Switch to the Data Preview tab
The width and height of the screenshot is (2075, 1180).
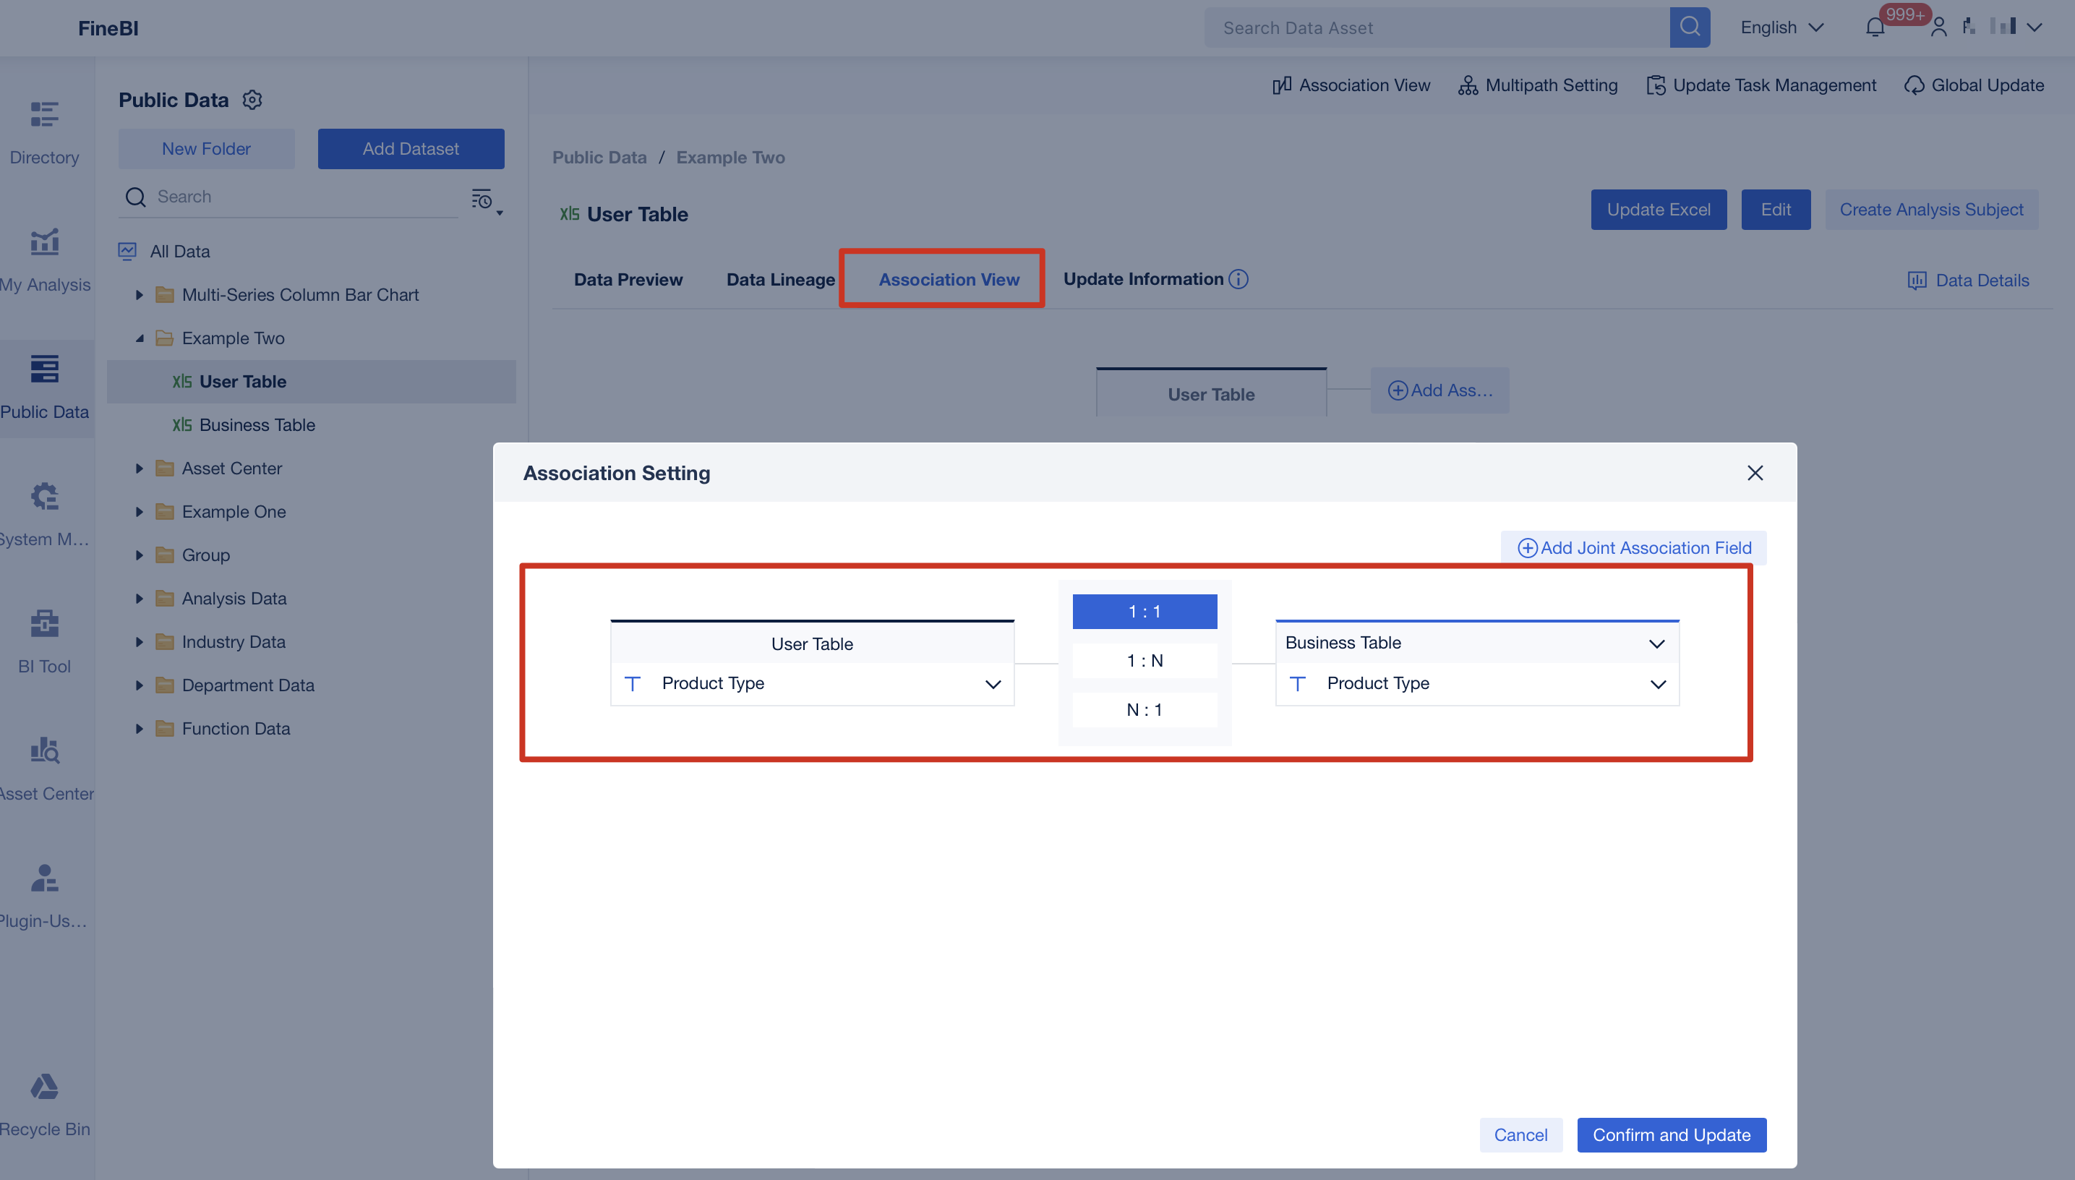628,279
